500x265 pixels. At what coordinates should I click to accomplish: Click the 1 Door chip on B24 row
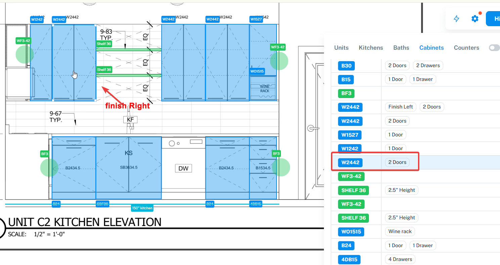[x=395, y=246]
